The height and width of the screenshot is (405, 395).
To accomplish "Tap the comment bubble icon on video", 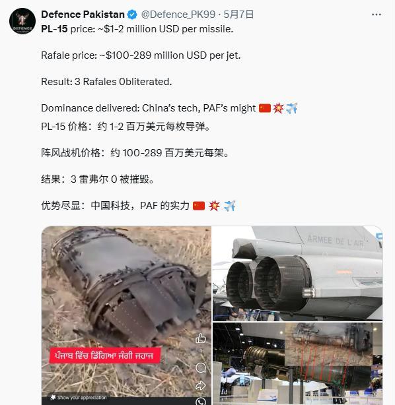I will [x=201, y=367].
